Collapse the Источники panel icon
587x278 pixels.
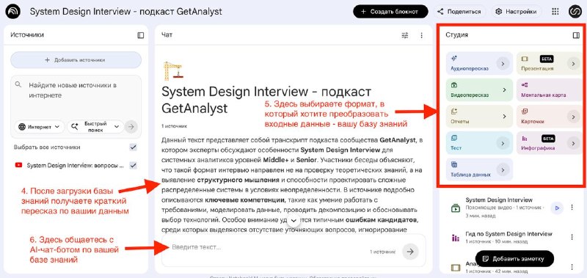coord(141,35)
